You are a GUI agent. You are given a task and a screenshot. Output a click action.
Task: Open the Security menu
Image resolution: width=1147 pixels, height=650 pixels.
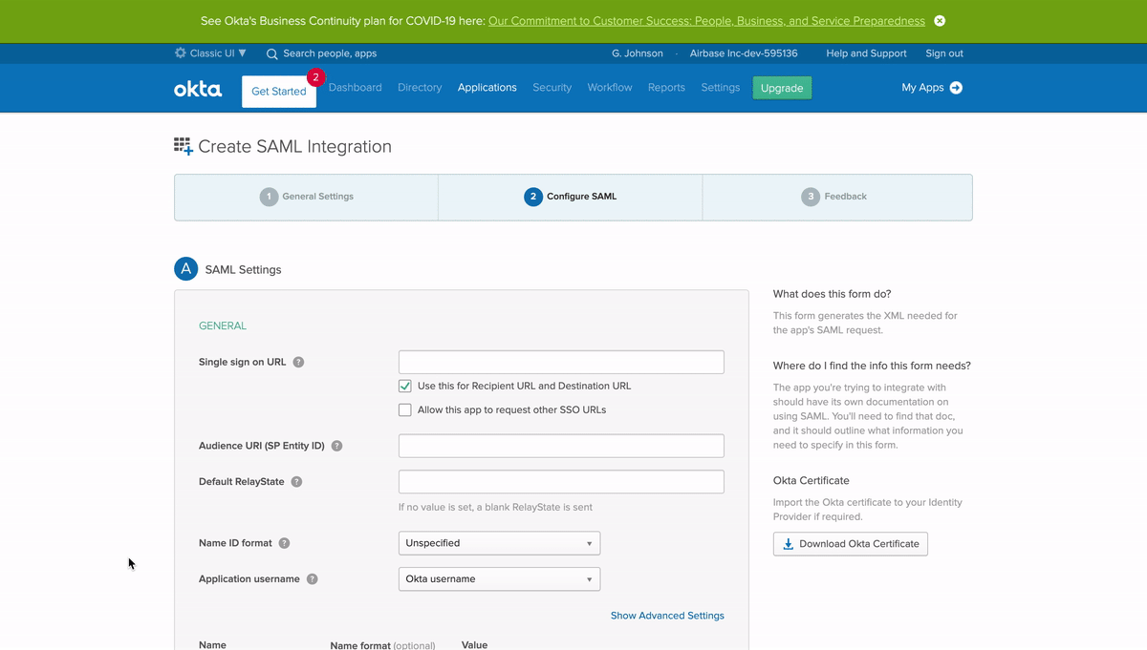pyautogui.click(x=552, y=88)
